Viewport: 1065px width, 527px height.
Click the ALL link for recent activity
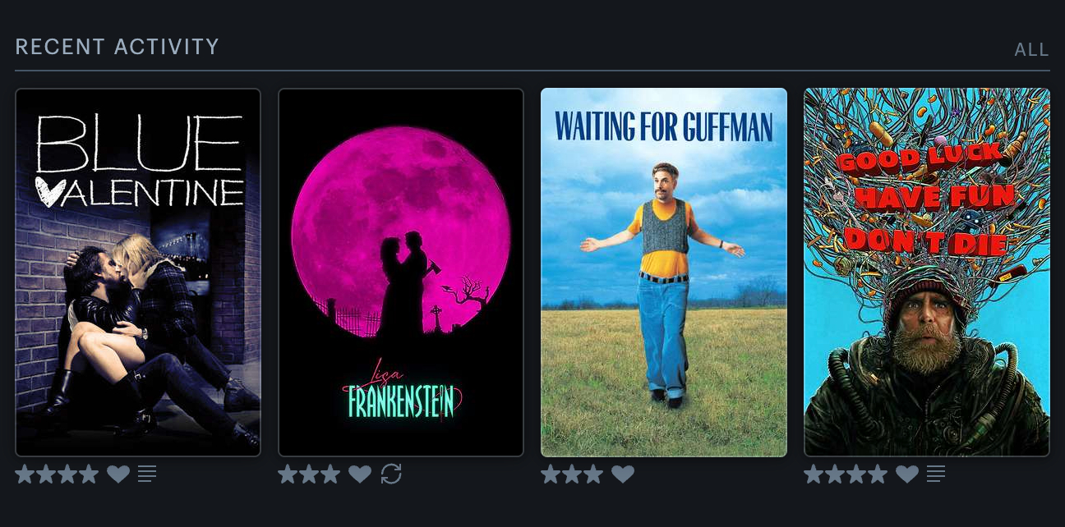click(x=1031, y=50)
